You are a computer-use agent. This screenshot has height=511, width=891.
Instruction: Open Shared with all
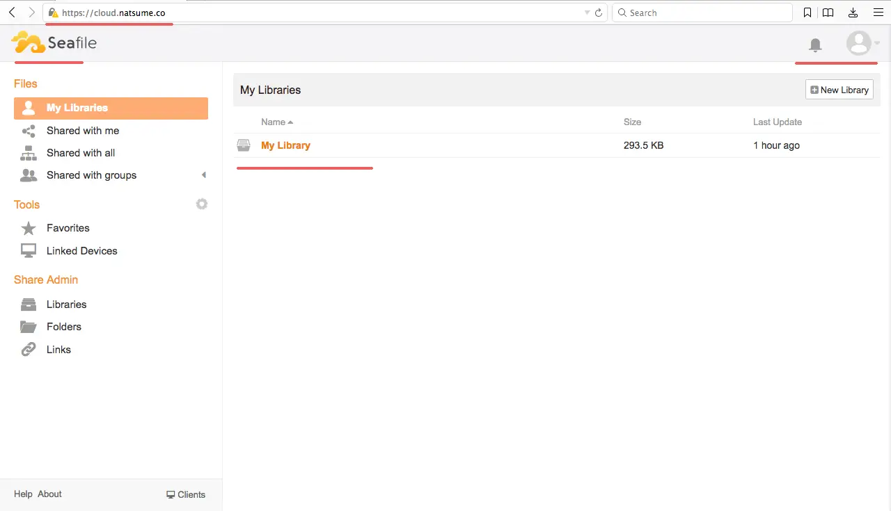(x=81, y=153)
